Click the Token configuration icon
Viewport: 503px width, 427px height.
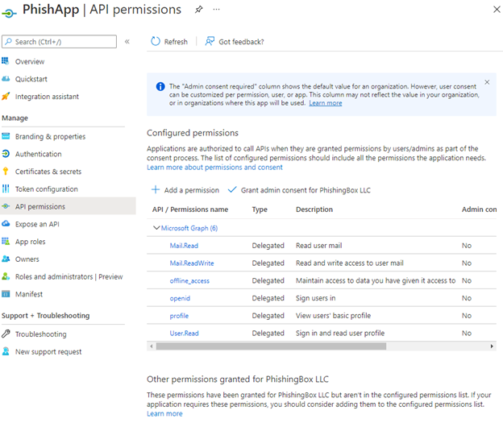click(x=6, y=189)
